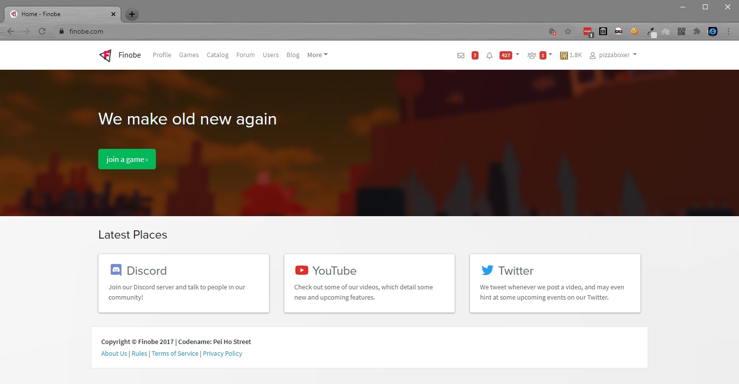This screenshot has width=739, height=384.
Task: Click the user silhouette icon beside pizzaboxer
Action: [x=593, y=56]
